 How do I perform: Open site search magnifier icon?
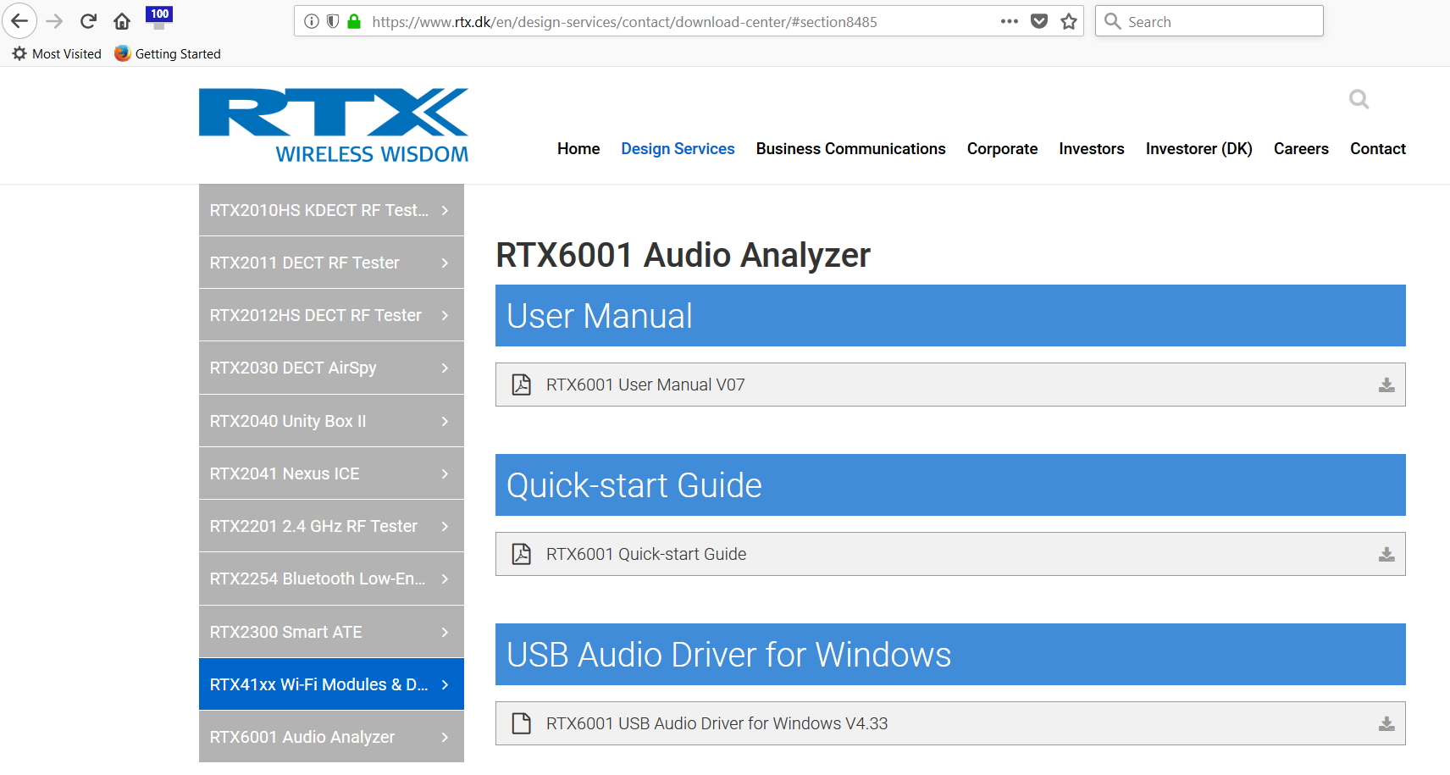[1359, 99]
